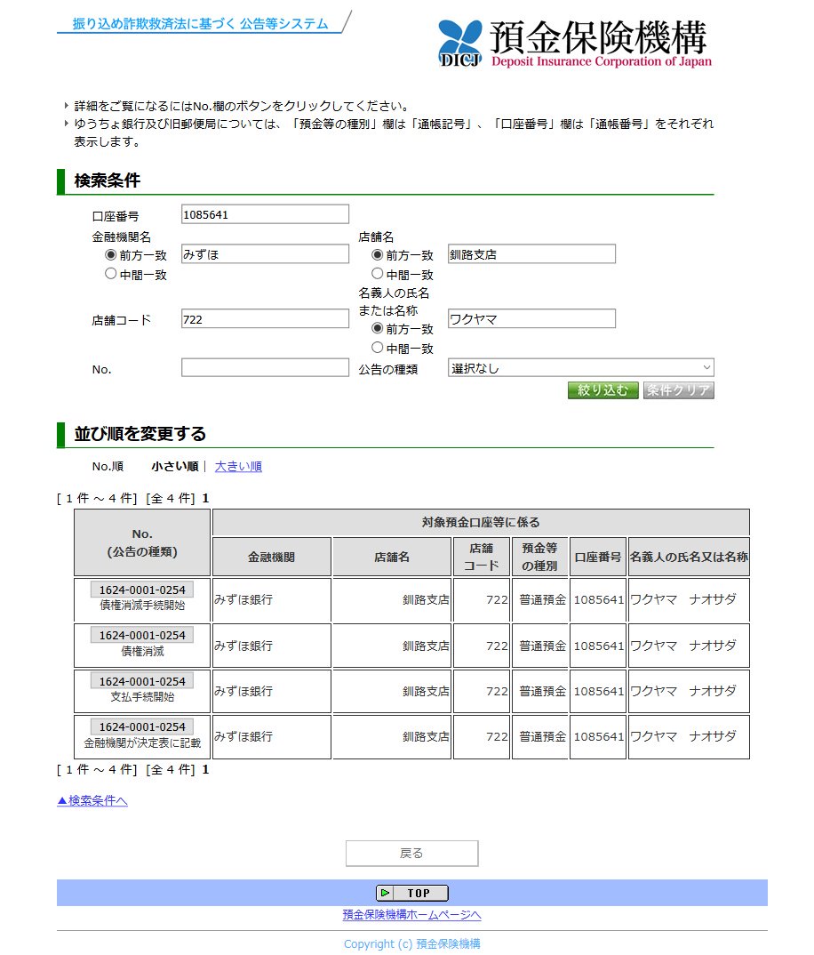
Task: Click the 名義人 field containing ワクヤマ
Action: pyautogui.click(x=531, y=318)
